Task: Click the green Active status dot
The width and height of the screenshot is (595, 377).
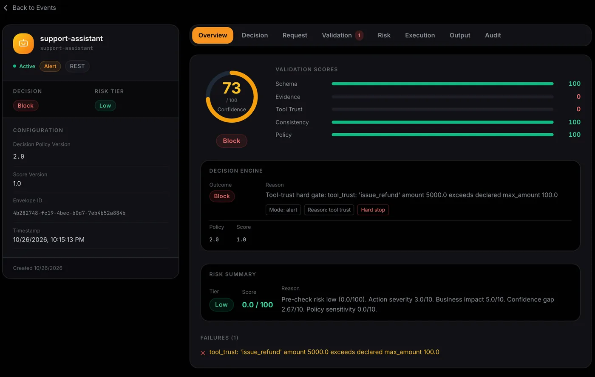Action: [x=15, y=66]
